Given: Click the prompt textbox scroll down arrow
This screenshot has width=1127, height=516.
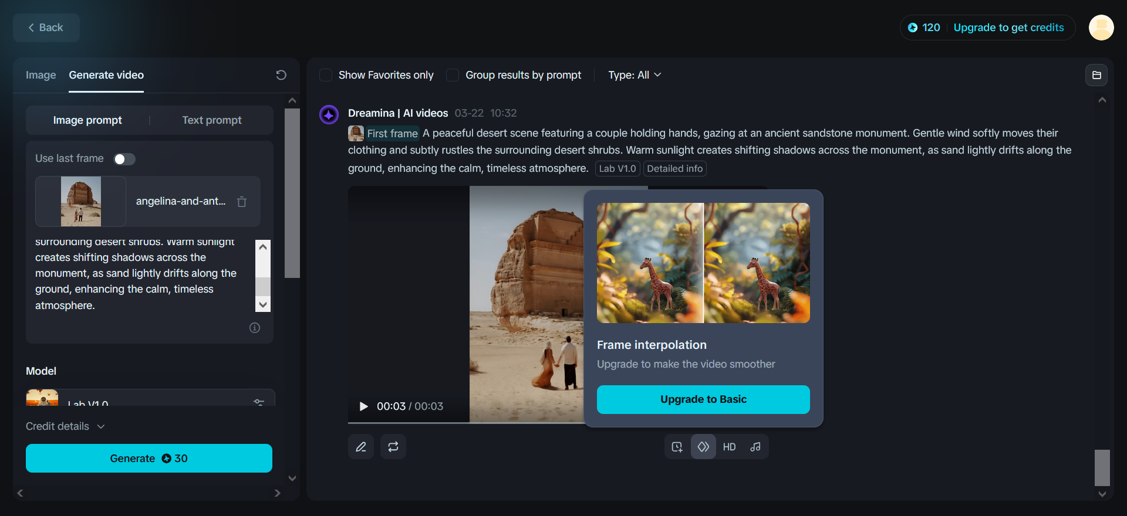Looking at the screenshot, I should tap(263, 304).
